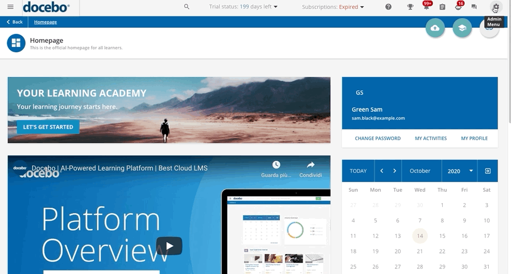The width and height of the screenshot is (511, 274).
Task: Open notifications bell with 99+ badge
Action: [x=426, y=6]
